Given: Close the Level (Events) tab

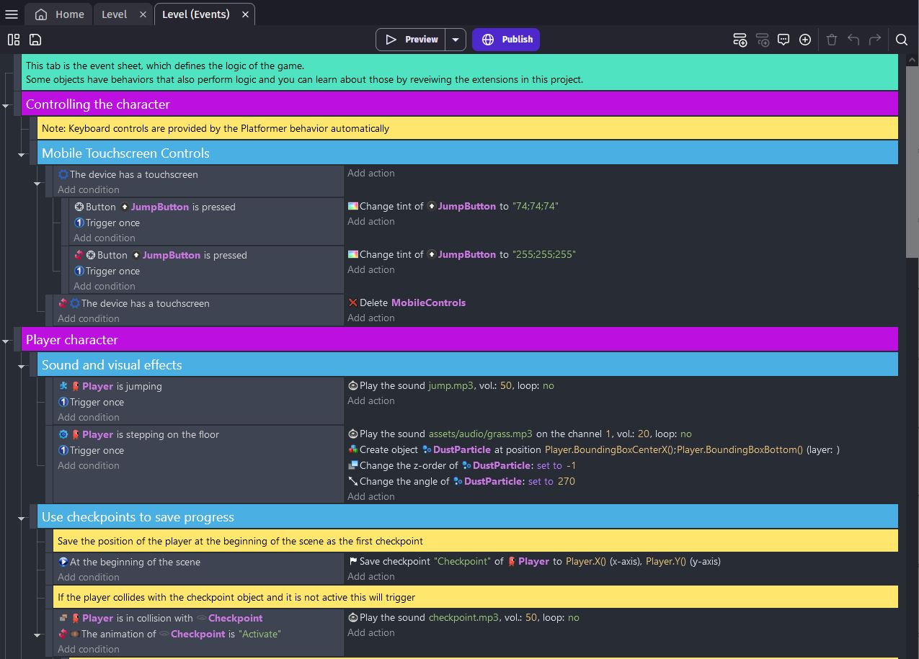Looking at the screenshot, I should (x=245, y=14).
